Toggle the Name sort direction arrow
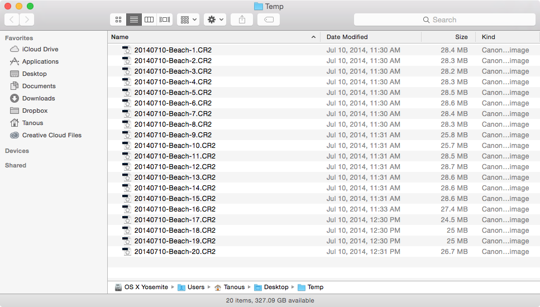Screen dimensions: 540x307 (x=313, y=37)
